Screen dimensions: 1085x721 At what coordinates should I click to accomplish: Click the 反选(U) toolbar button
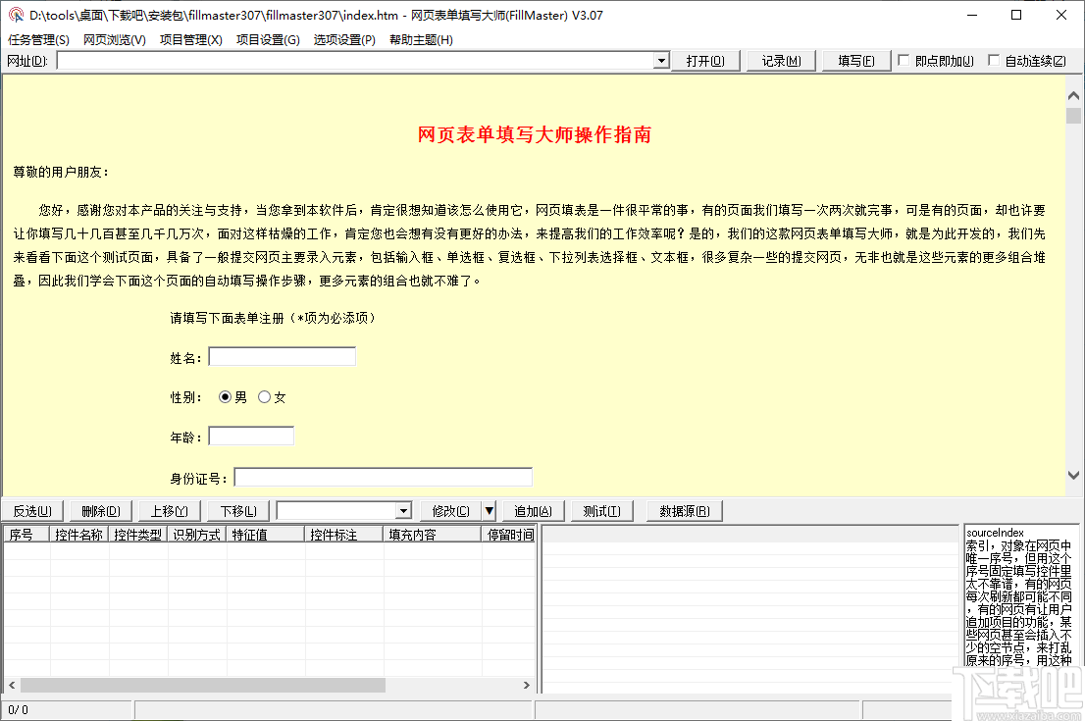click(x=32, y=510)
